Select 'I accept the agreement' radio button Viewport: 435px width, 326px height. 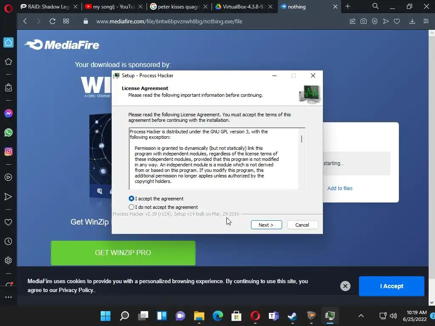click(x=132, y=199)
